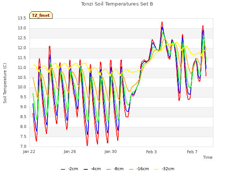Select the -32cm legend label
This screenshot has width=235, height=176.
(x=168, y=169)
